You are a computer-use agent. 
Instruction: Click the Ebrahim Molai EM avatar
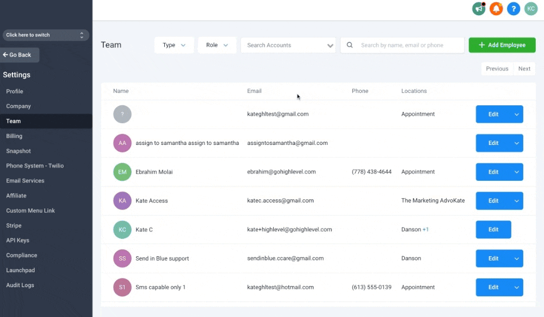point(122,172)
